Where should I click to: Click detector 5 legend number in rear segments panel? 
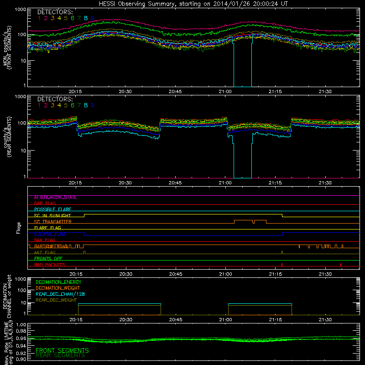[66, 105]
